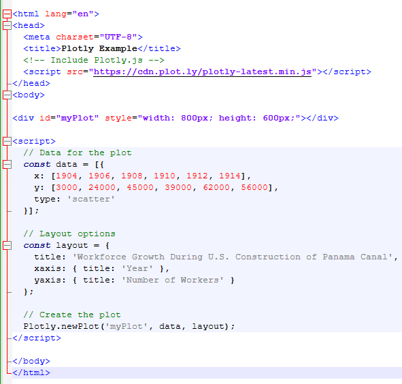Click the 'scatter' type string value
This screenshot has width=402, height=384.
tap(91, 199)
